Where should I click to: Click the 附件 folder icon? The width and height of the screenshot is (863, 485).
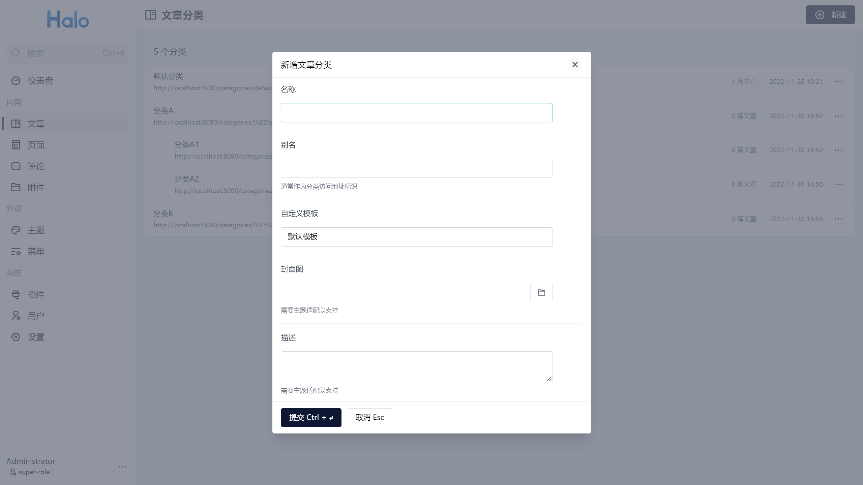[16, 187]
